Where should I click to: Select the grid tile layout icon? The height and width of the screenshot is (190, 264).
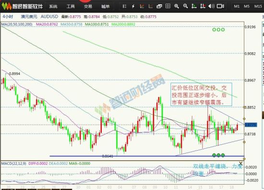click(168, 6)
